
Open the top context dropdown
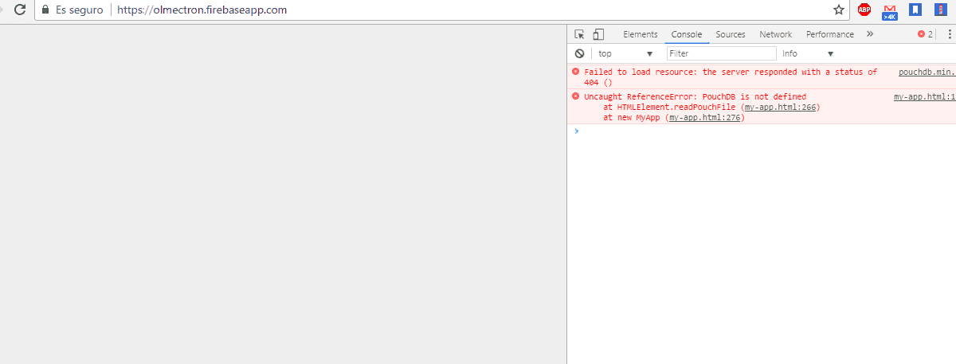coord(625,53)
